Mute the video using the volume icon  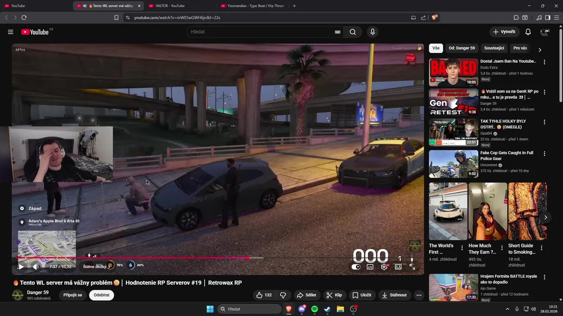point(36,267)
